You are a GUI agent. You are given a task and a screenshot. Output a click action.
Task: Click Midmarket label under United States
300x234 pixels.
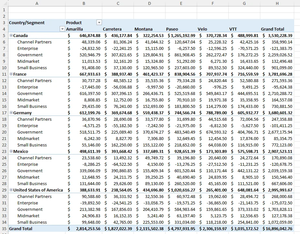pos(28,216)
